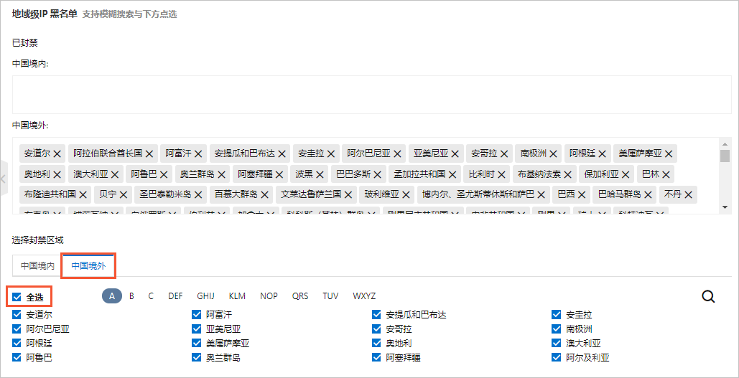Delete the 奥兰群岛 tag X
Viewport: 739px width, 378px height.
pos(221,174)
